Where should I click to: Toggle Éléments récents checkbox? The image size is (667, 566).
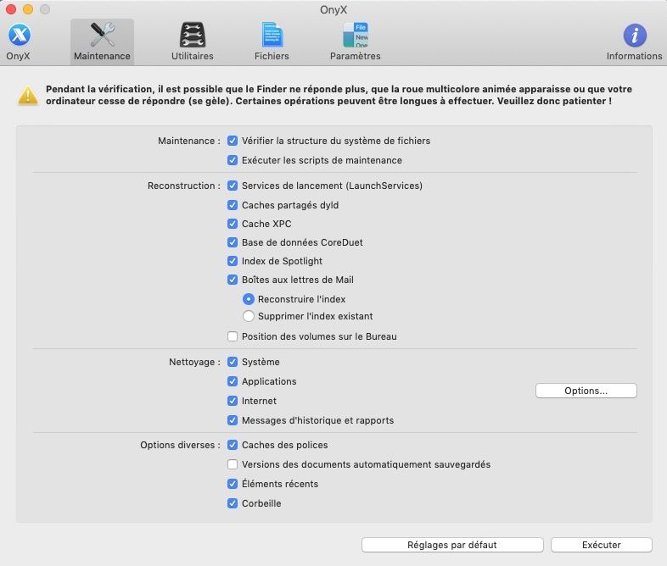tap(233, 484)
